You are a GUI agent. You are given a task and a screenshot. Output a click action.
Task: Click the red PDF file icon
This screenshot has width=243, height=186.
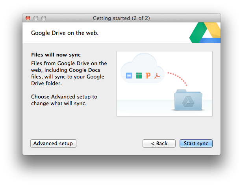(157, 75)
